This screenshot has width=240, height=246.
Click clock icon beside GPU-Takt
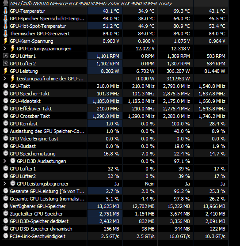pos(6,86)
